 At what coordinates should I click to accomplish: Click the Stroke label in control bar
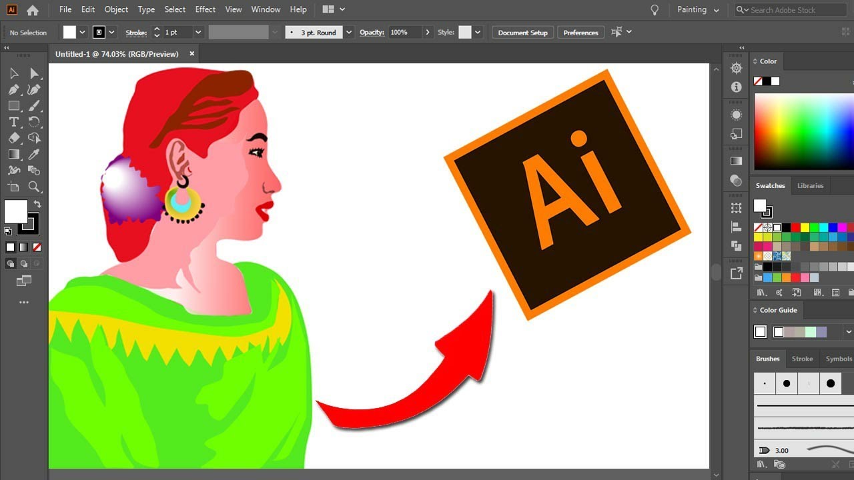click(x=136, y=33)
